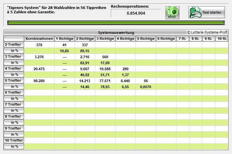Take a screenshot with the shot camera icon
Viewport: 232px width, 154px height.
coord(172,13)
